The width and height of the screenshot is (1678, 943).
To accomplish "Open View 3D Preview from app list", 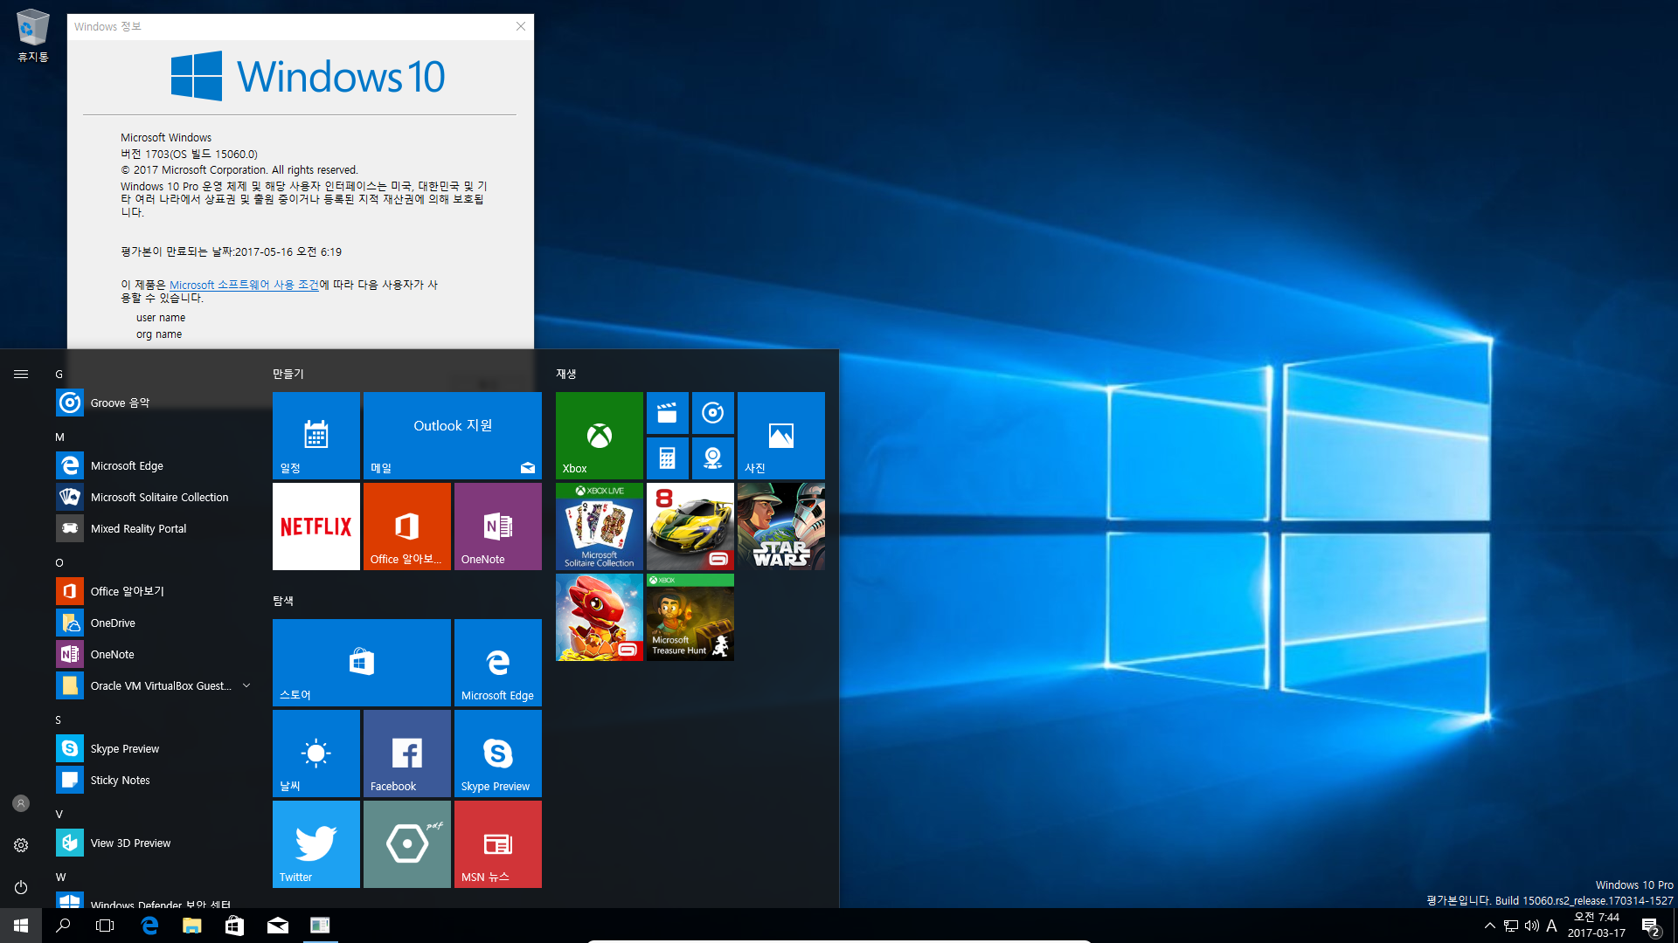I will [x=157, y=843].
